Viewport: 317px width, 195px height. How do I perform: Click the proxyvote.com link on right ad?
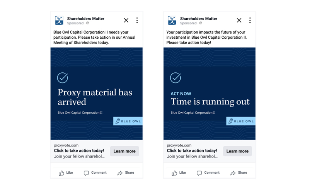[x=179, y=145]
